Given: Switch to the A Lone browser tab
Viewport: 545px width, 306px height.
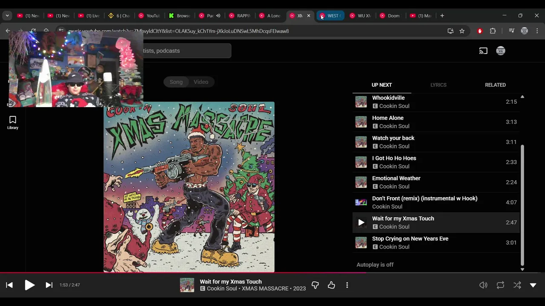Looking at the screenshot, I should pos(270,16).
